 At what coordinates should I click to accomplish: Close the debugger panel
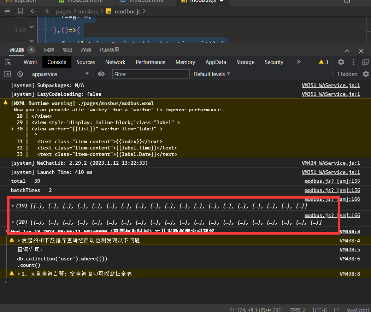pyautogui.click(x=361, y=51)
